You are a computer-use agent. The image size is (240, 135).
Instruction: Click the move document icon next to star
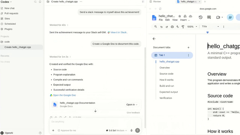click(185, 16)
